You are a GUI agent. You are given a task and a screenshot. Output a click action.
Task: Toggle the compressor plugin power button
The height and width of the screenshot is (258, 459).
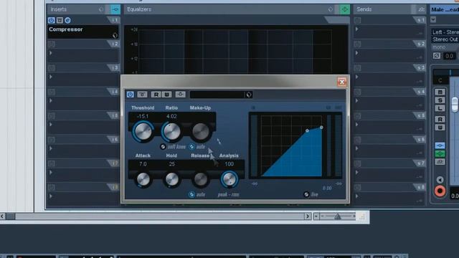tap(131, 95)
